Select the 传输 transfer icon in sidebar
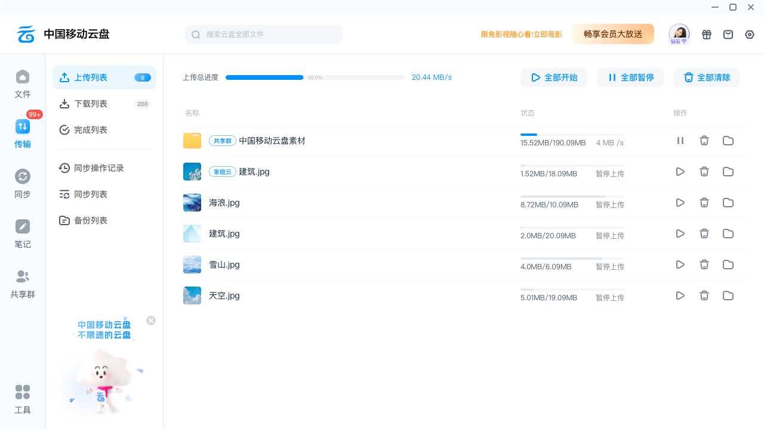Screen dimensions: 764x429 tap(22, 132)
